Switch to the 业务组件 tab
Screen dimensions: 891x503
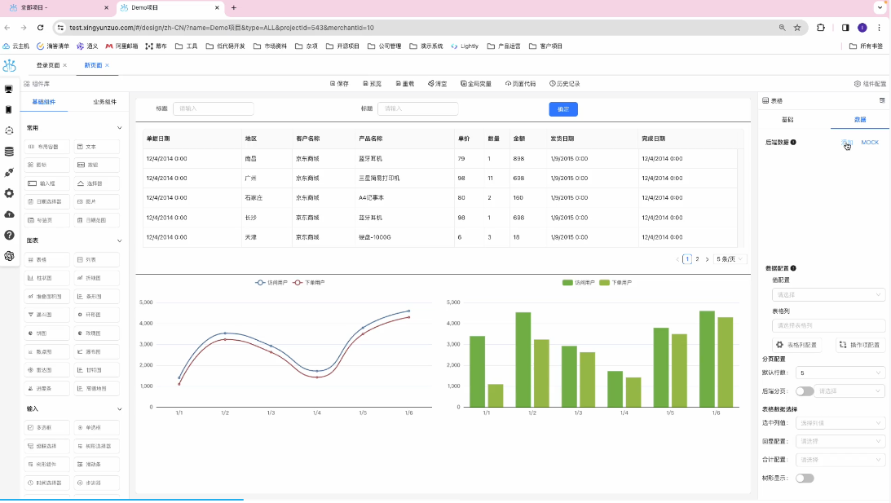pyautogui.click(x=104, y=102)
